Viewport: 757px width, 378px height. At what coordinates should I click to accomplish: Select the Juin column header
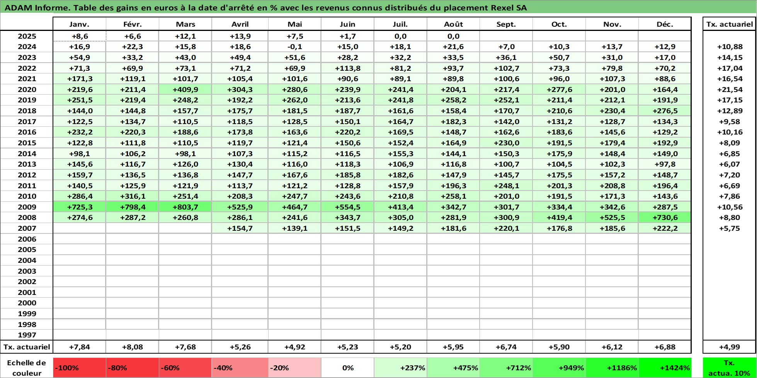click(347, 24)
